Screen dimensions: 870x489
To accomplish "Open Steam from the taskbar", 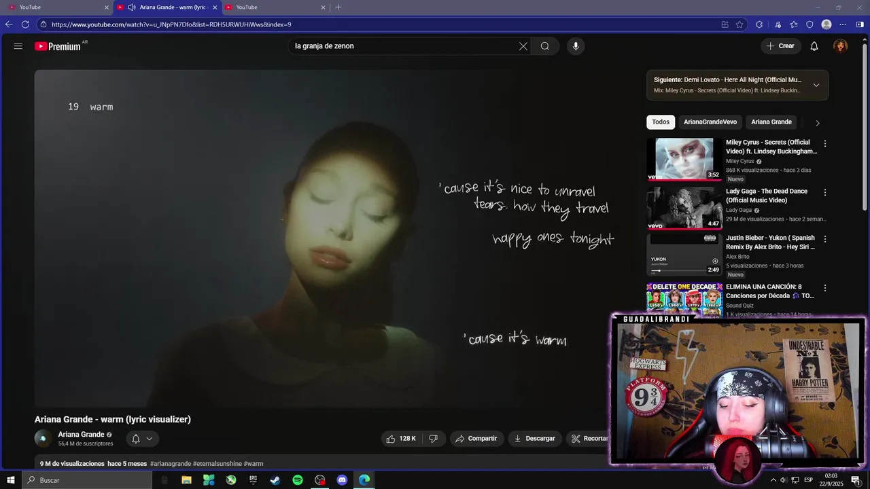I will click(x=275, y=480).
